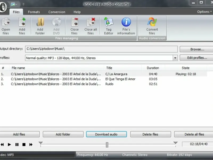
Task: Expand the Profiles dropdown arrow
Action: click(x=175, y=58)
